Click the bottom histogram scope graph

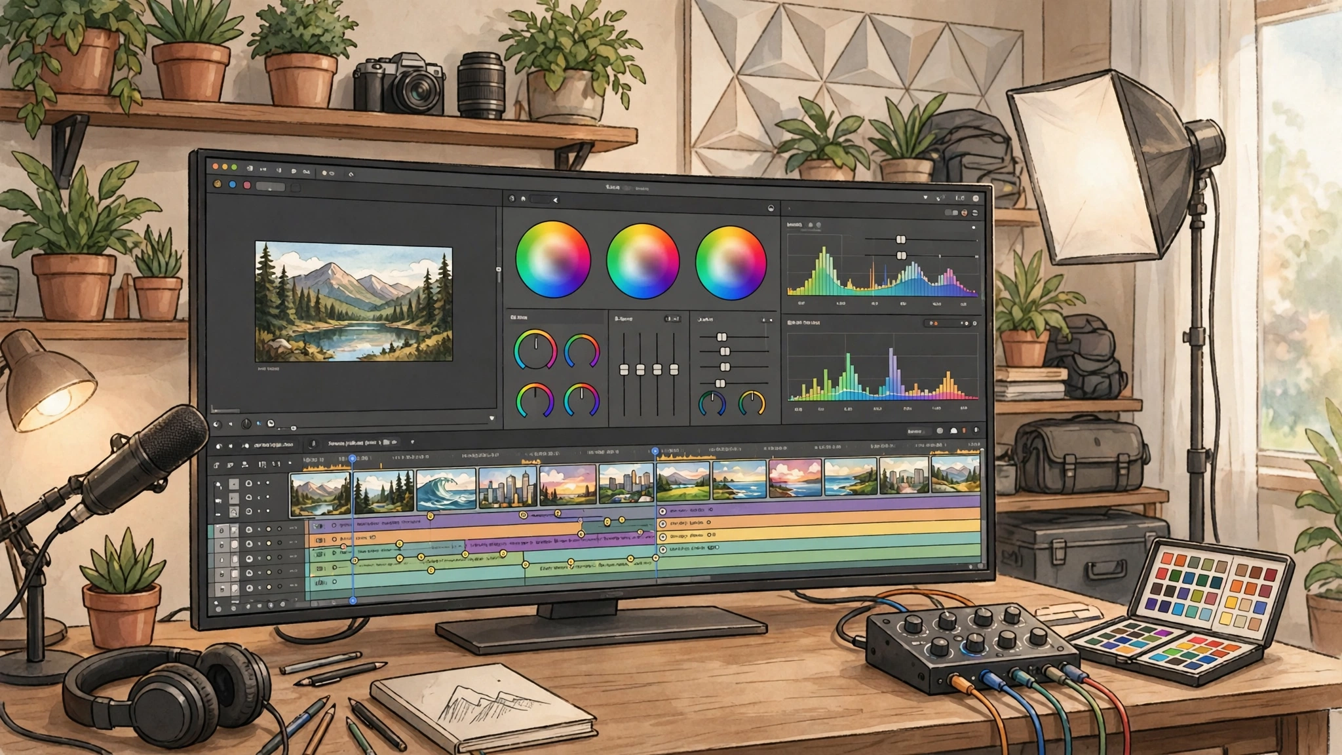[883, 367]
